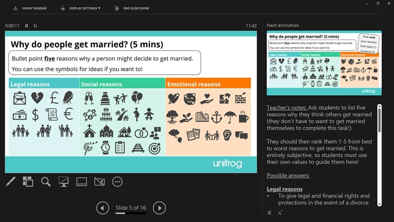Click the wristwatch icon
This screenshot has height=222, width=394.
pos(106,147)
